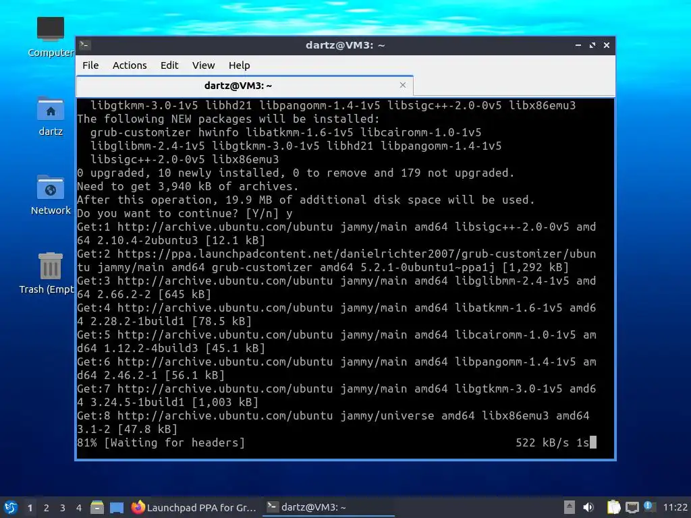The image size is (691, 518).
Task: Close the terminal window
Action: click(x=607, y=45)
